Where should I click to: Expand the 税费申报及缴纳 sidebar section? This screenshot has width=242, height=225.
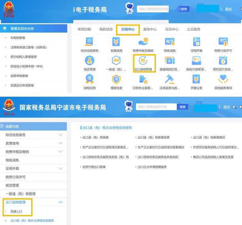(x=60, y=152)
